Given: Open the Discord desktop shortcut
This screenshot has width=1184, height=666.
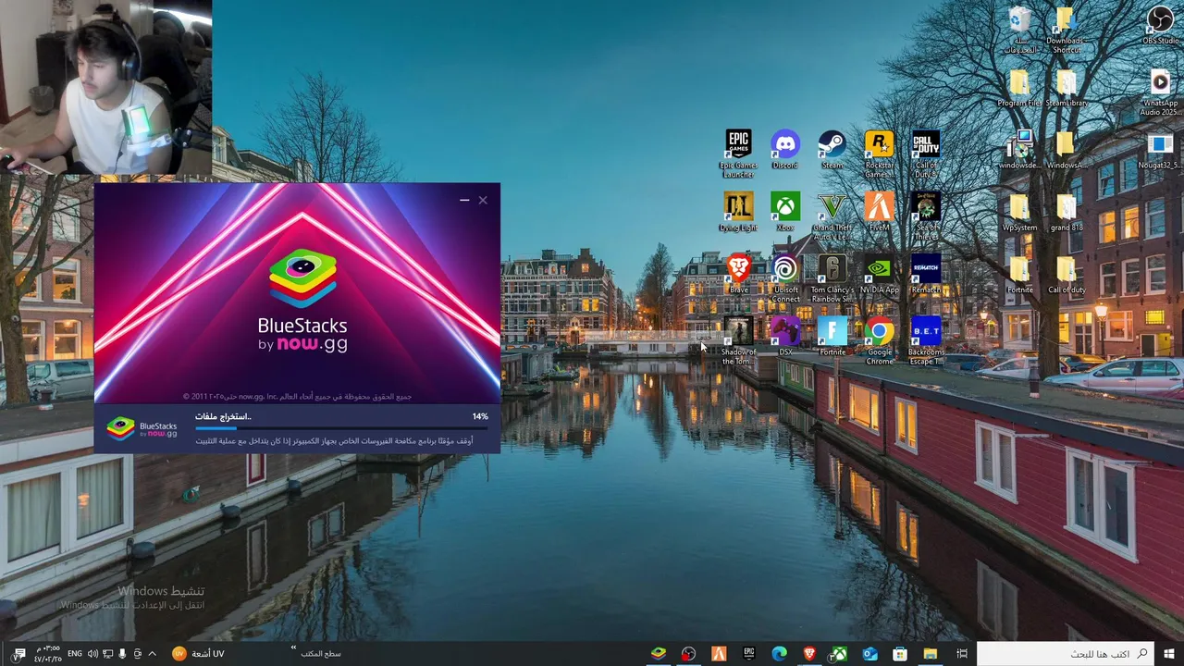Looking at the screenshot, I should point(784,149).
